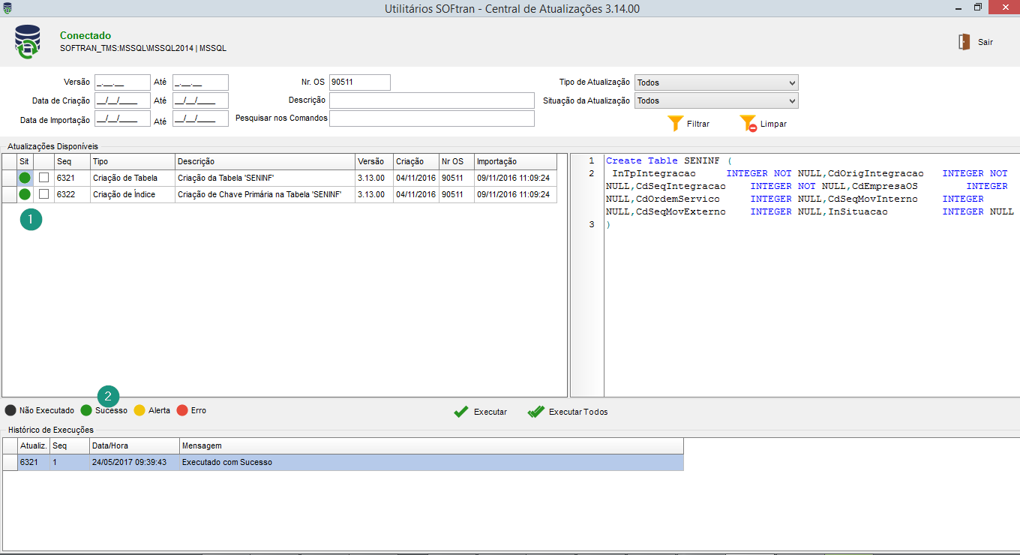
Task: Click the Descrição column header
Action: tap(265, 161)
